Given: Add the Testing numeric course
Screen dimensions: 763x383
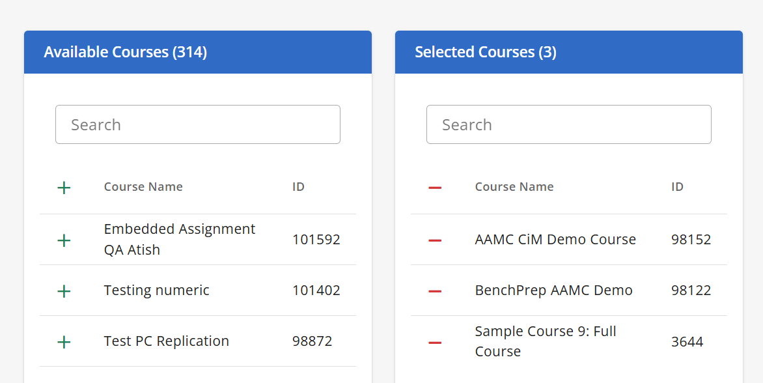Looking at the screenshot, I should tap(64, 291).
